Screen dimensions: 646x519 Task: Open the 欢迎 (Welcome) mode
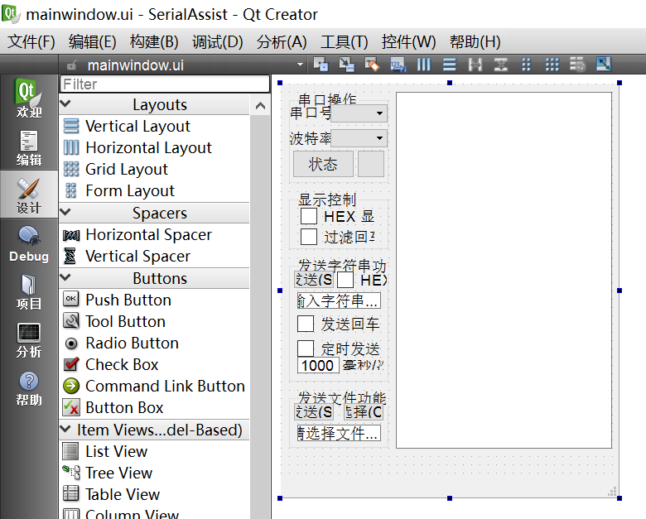[x=29, y=98]
